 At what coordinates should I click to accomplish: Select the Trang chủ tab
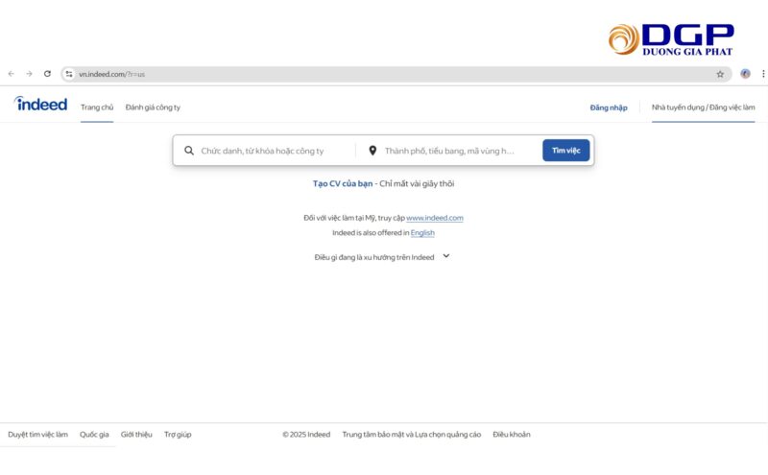point(97,107)
